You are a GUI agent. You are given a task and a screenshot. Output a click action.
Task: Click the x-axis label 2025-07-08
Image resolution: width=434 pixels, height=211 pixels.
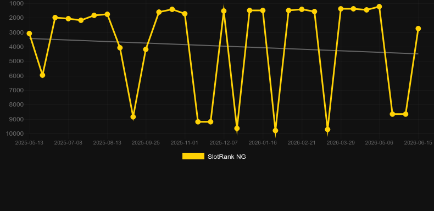point(68,143)
